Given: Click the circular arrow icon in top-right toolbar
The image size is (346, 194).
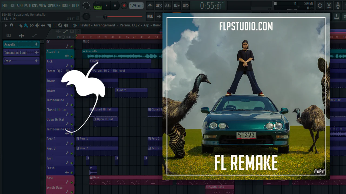Looking at the screenshot, I should pos(320,5).
